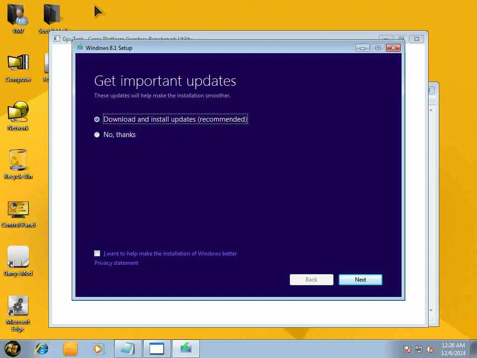Close the GpuTest window behind Setup
477x358 pixels.
416,39
